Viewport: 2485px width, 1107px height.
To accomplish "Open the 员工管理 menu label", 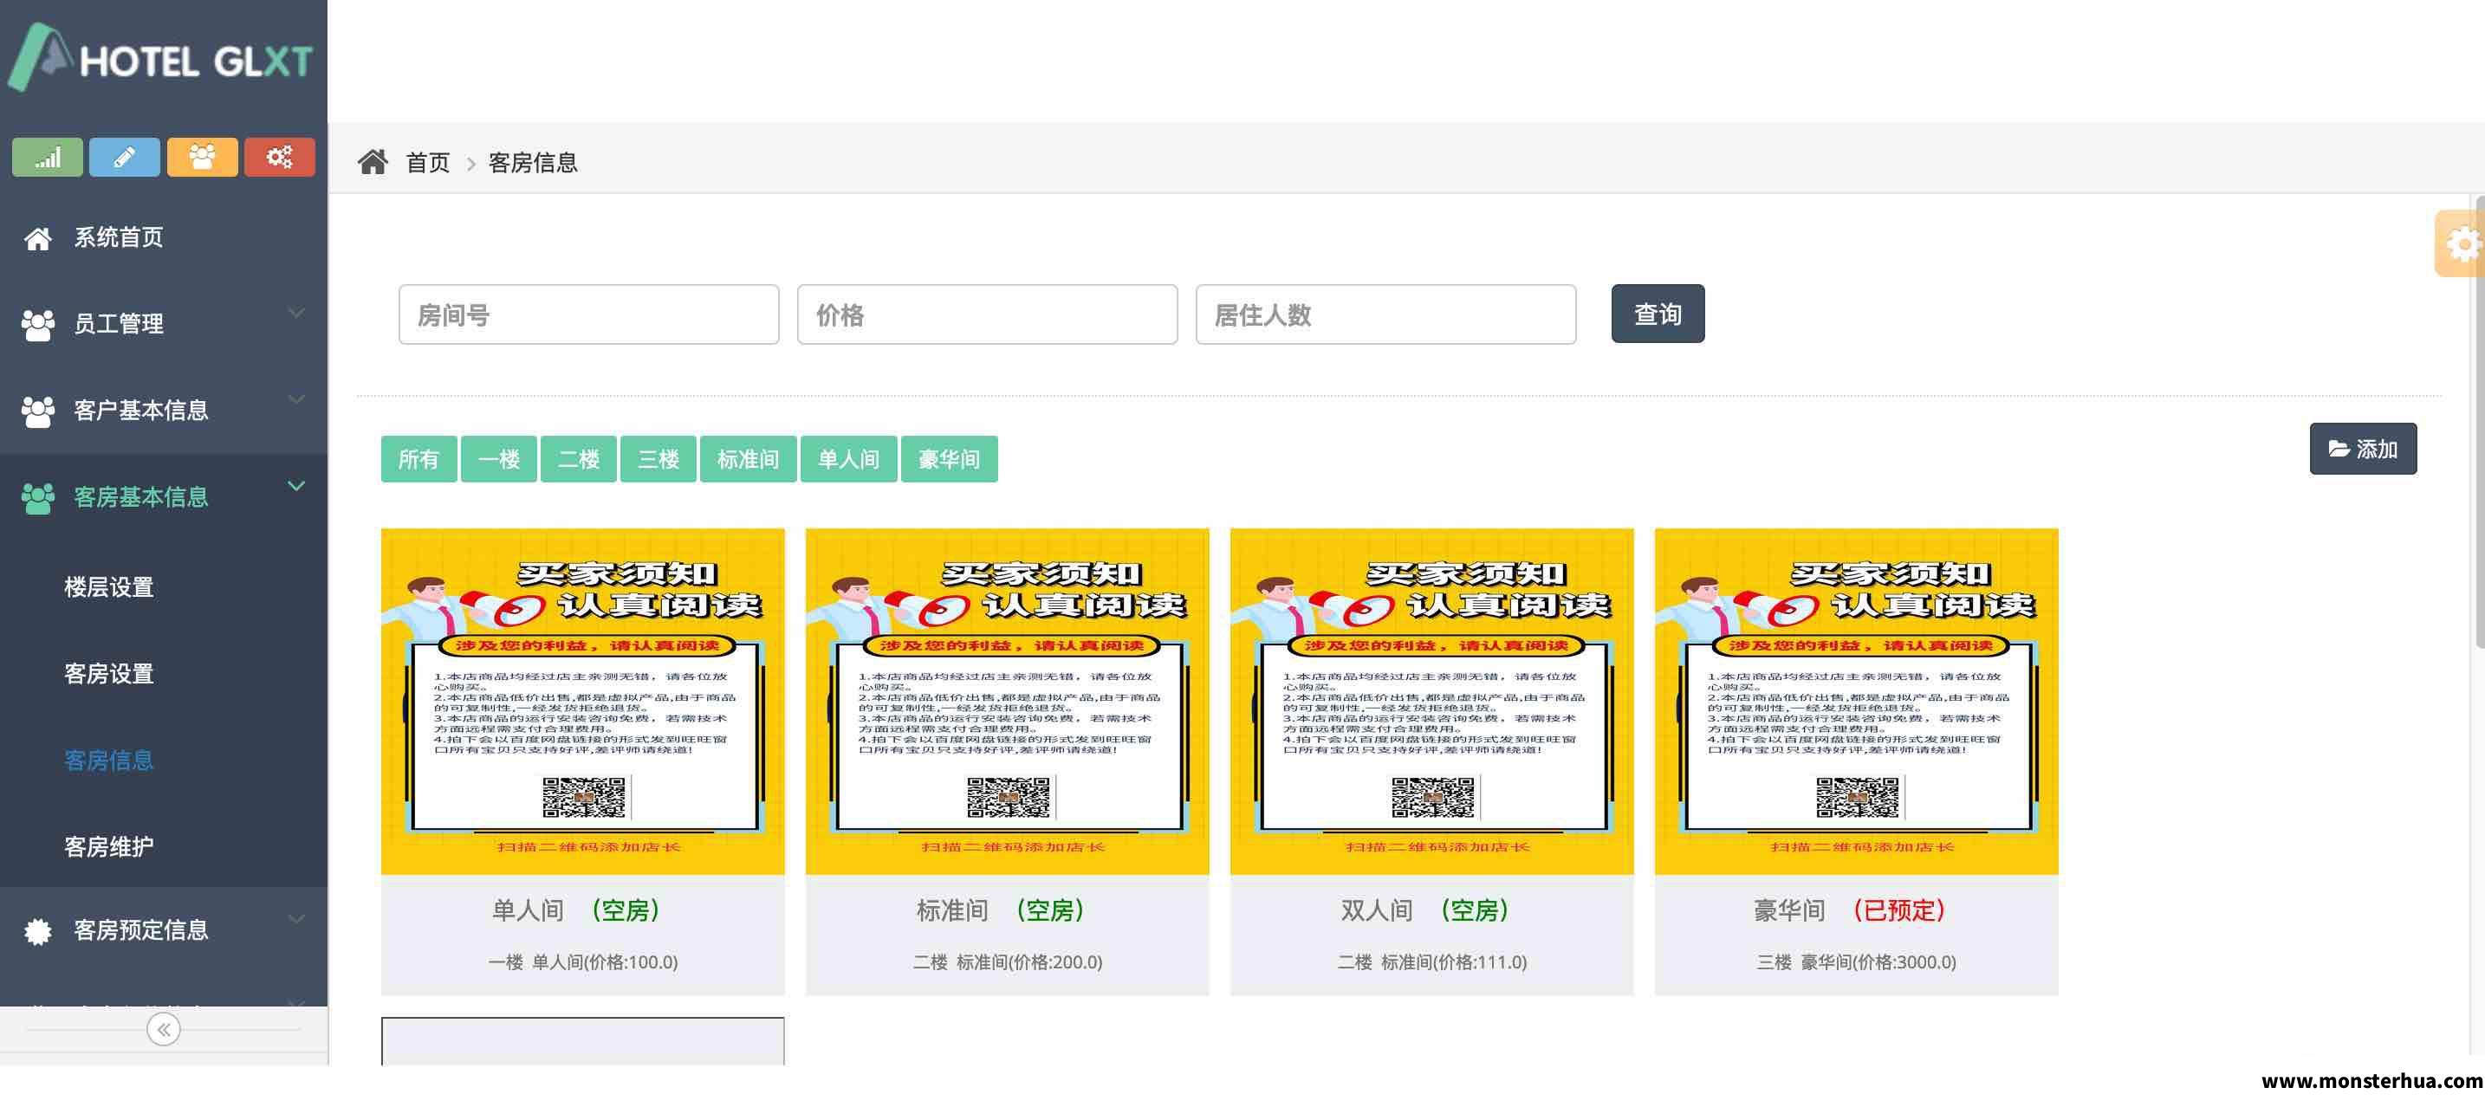I will (119, 324).
